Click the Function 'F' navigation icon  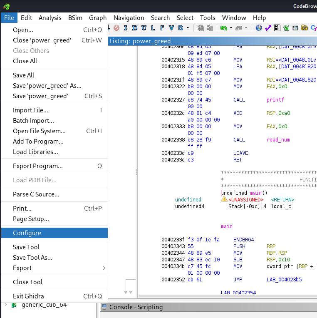pyautogui.click(x=161, y=28)
